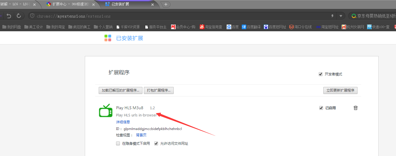Open the 淘口令在线 bookmark

tap(300, 27)
